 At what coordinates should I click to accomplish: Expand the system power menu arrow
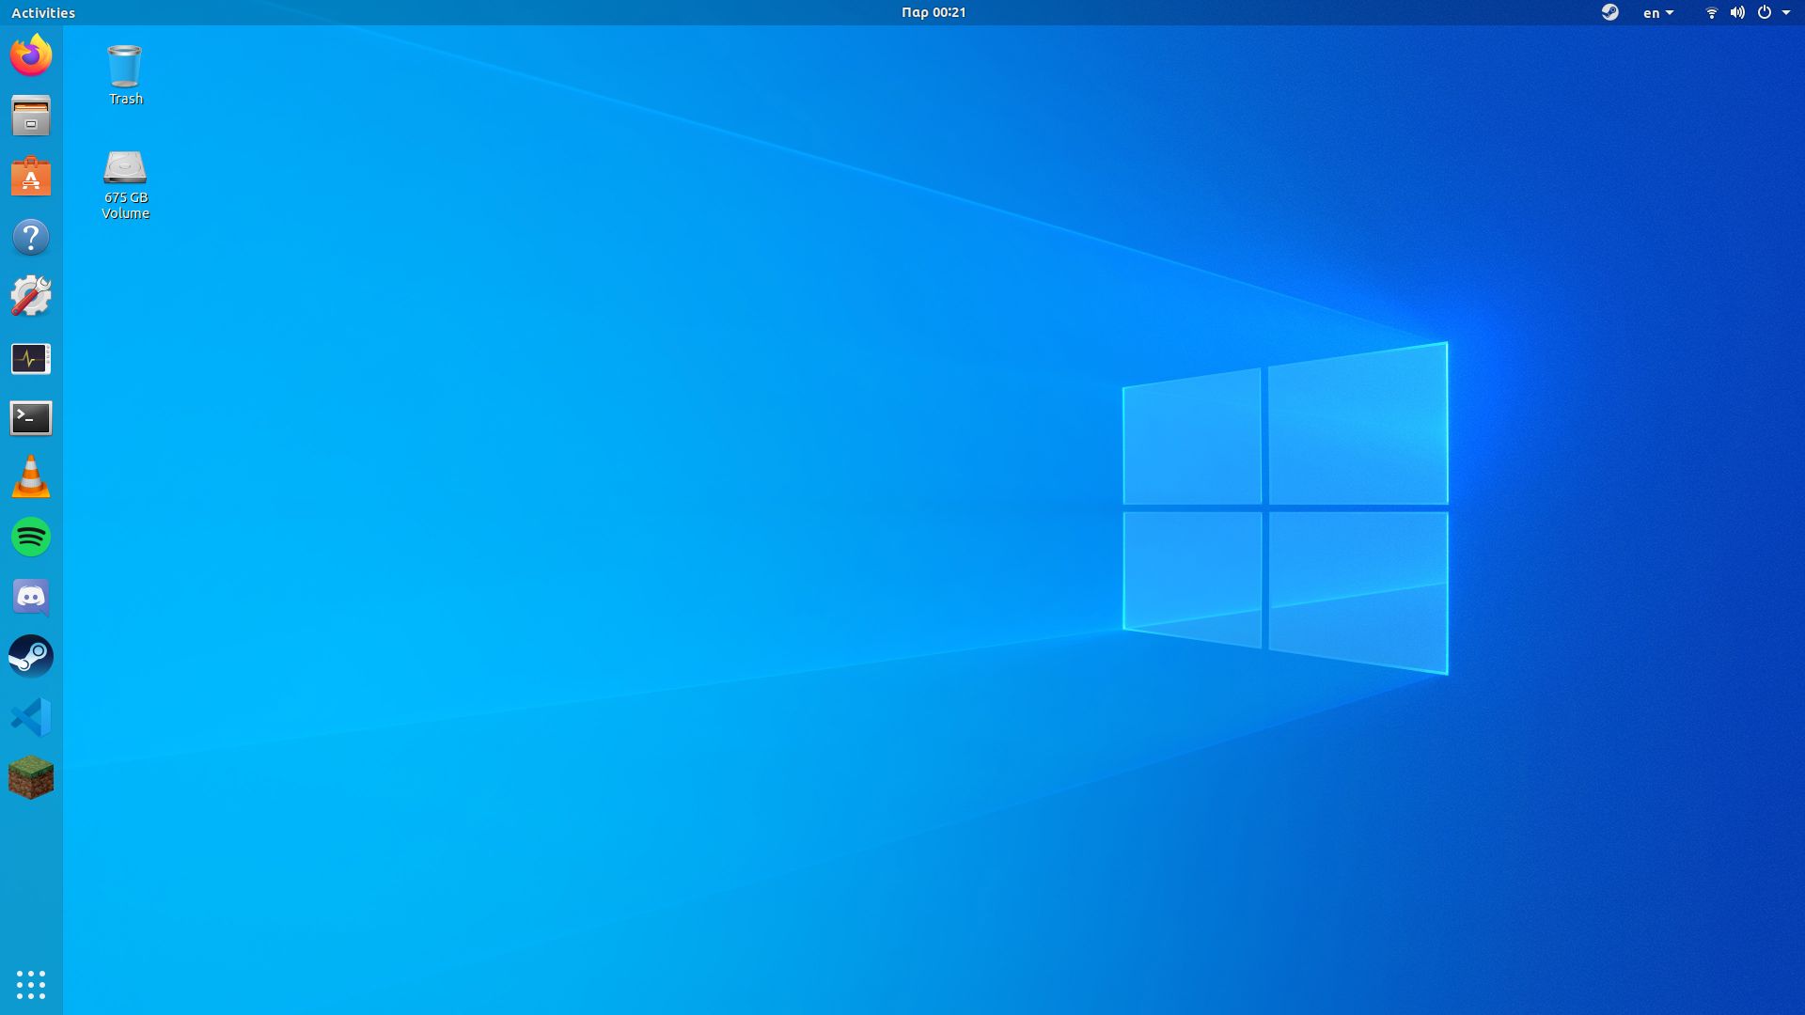pos(1786,12)
